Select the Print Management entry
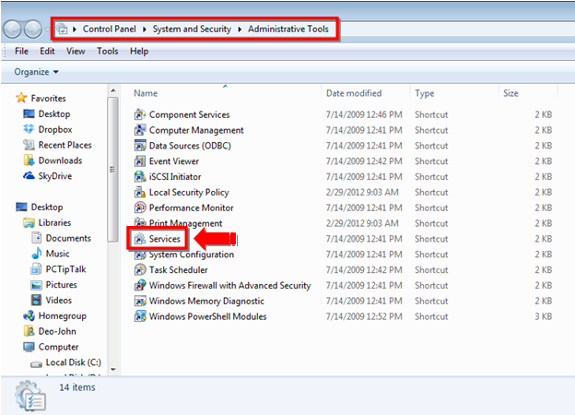Screen dimensions: 575x415 (185, 223)
